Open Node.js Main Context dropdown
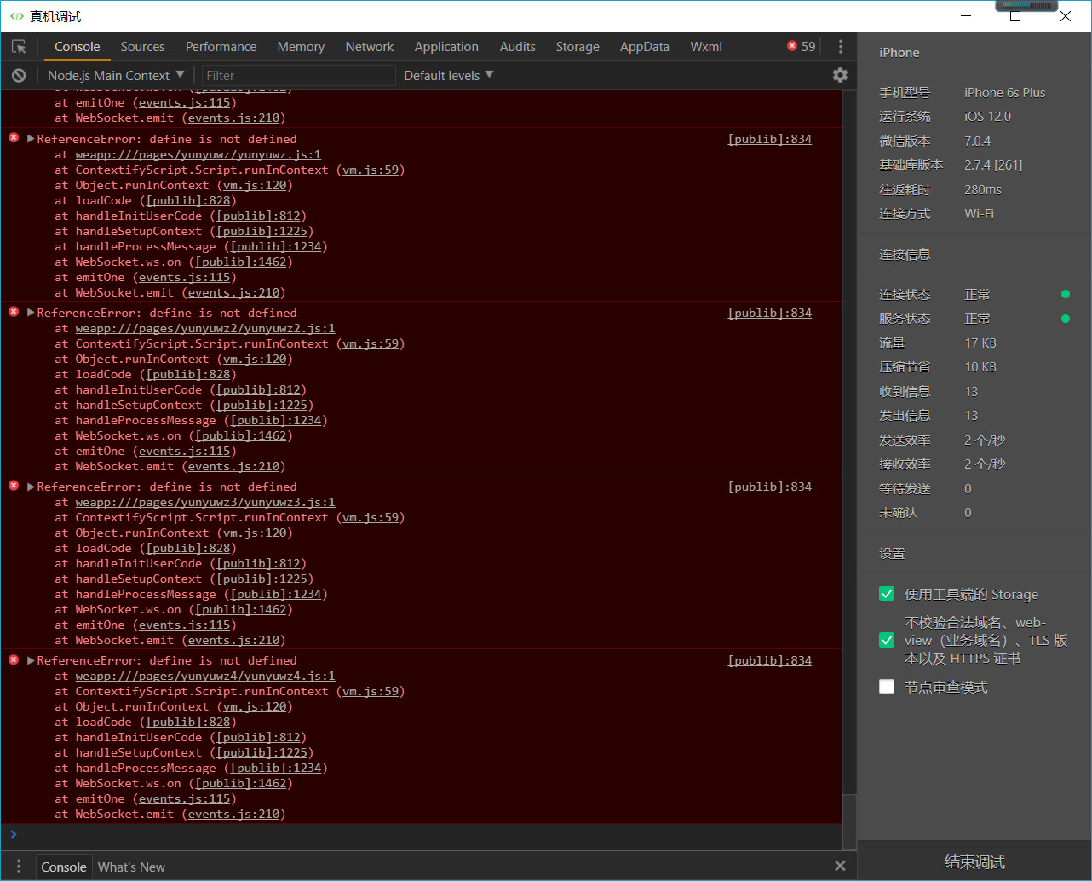Screen dimensions: 1092x881 click(116, 75)
